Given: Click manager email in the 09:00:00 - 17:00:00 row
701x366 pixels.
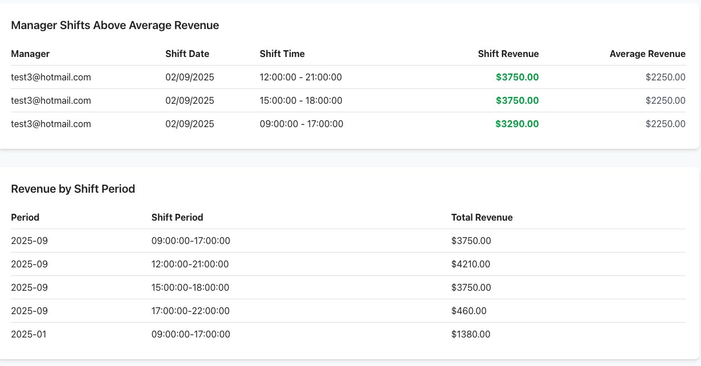Looking at the screenshot, I should (x=51, y=124).
